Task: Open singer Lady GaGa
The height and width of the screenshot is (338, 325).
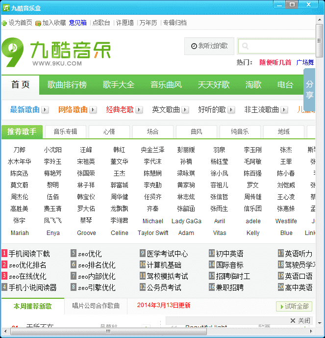Action: tap(186, 221)
